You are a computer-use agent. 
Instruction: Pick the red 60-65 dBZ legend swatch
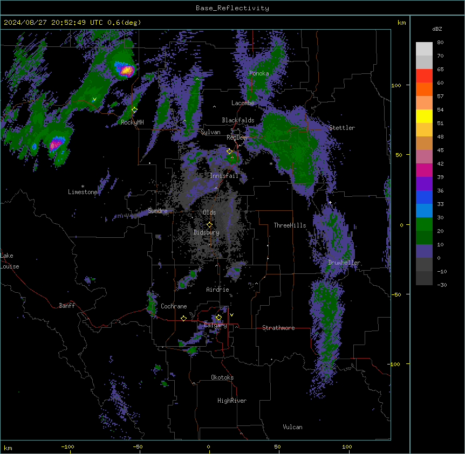coord(424,76)
